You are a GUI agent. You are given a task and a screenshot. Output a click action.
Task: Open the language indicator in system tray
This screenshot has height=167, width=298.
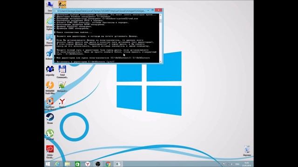[x=237, y=164]
